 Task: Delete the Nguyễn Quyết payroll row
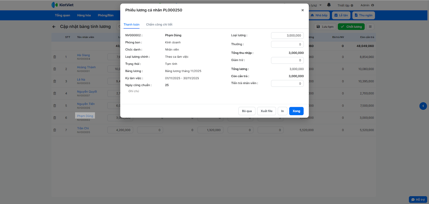[x=55, y=93]
